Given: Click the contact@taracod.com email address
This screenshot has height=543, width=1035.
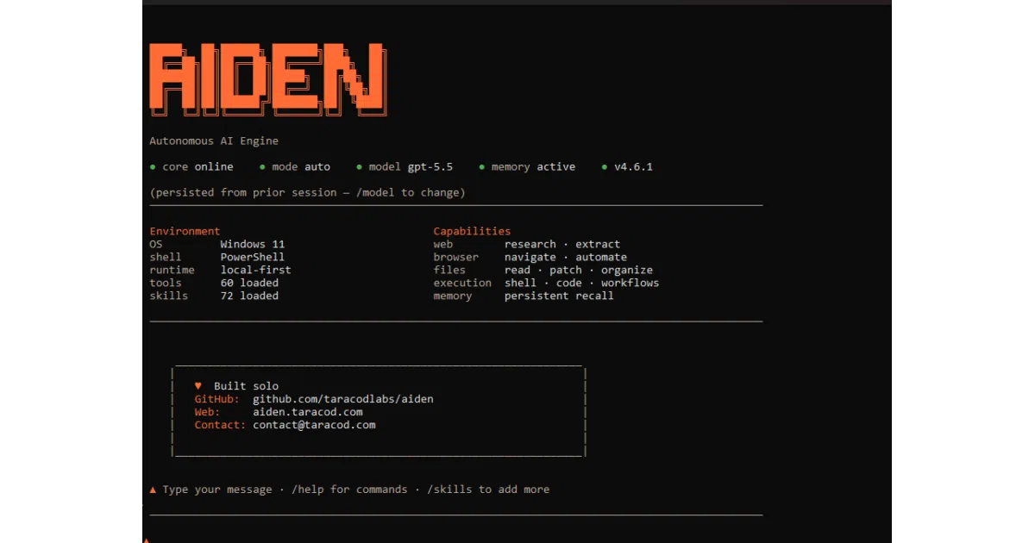Looking at the screenshot, I should click(314, 425).
